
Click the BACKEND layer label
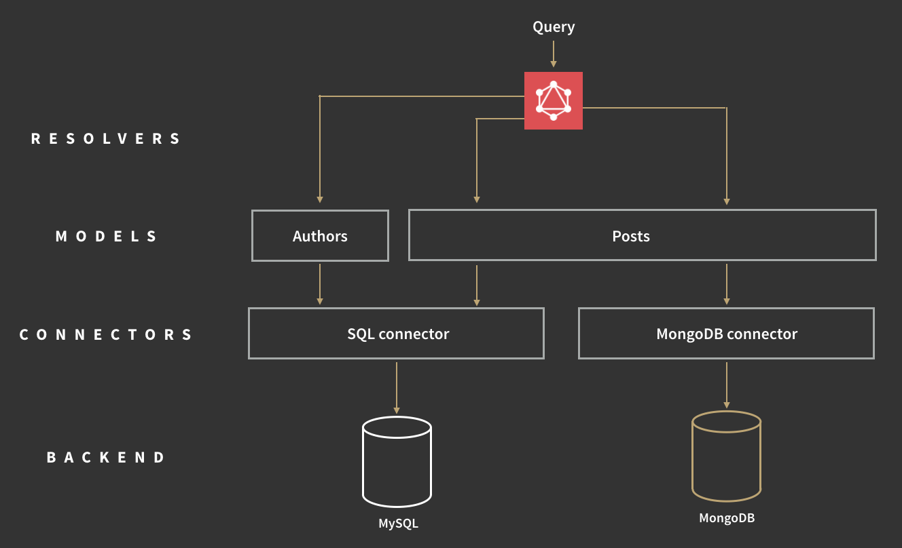[106, 457]
